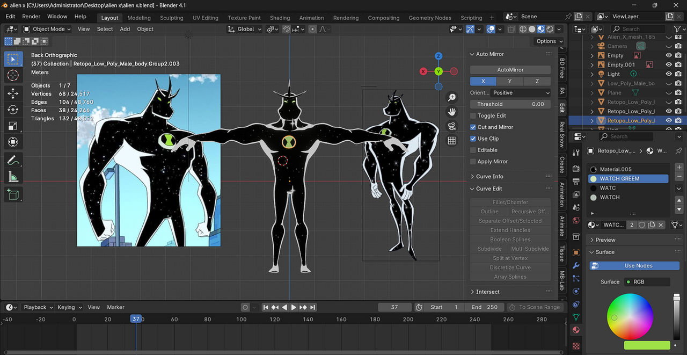Open the Global transform orientation dropdown

(x=244, y=29)
